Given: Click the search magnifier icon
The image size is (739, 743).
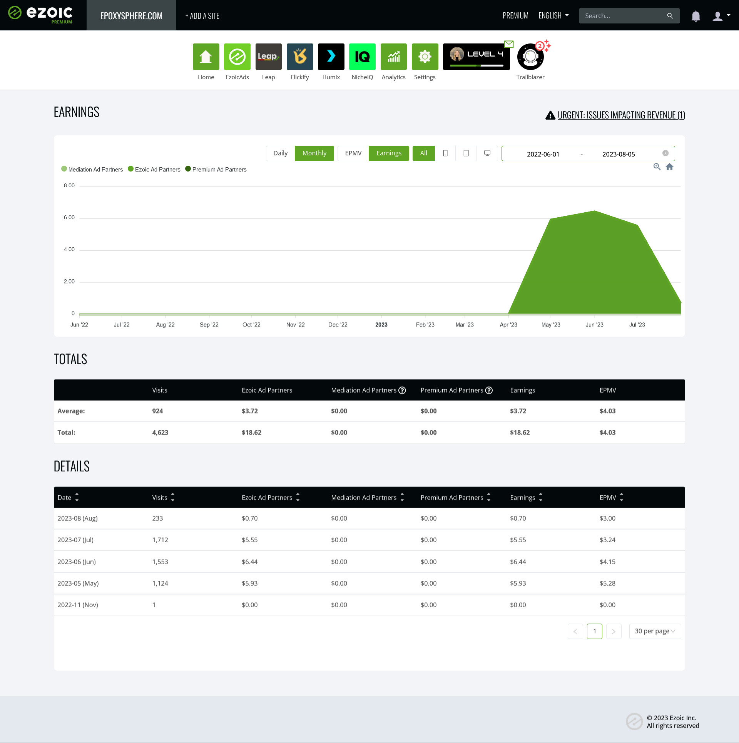Looking at the screenshot, I should coord(670,16).
